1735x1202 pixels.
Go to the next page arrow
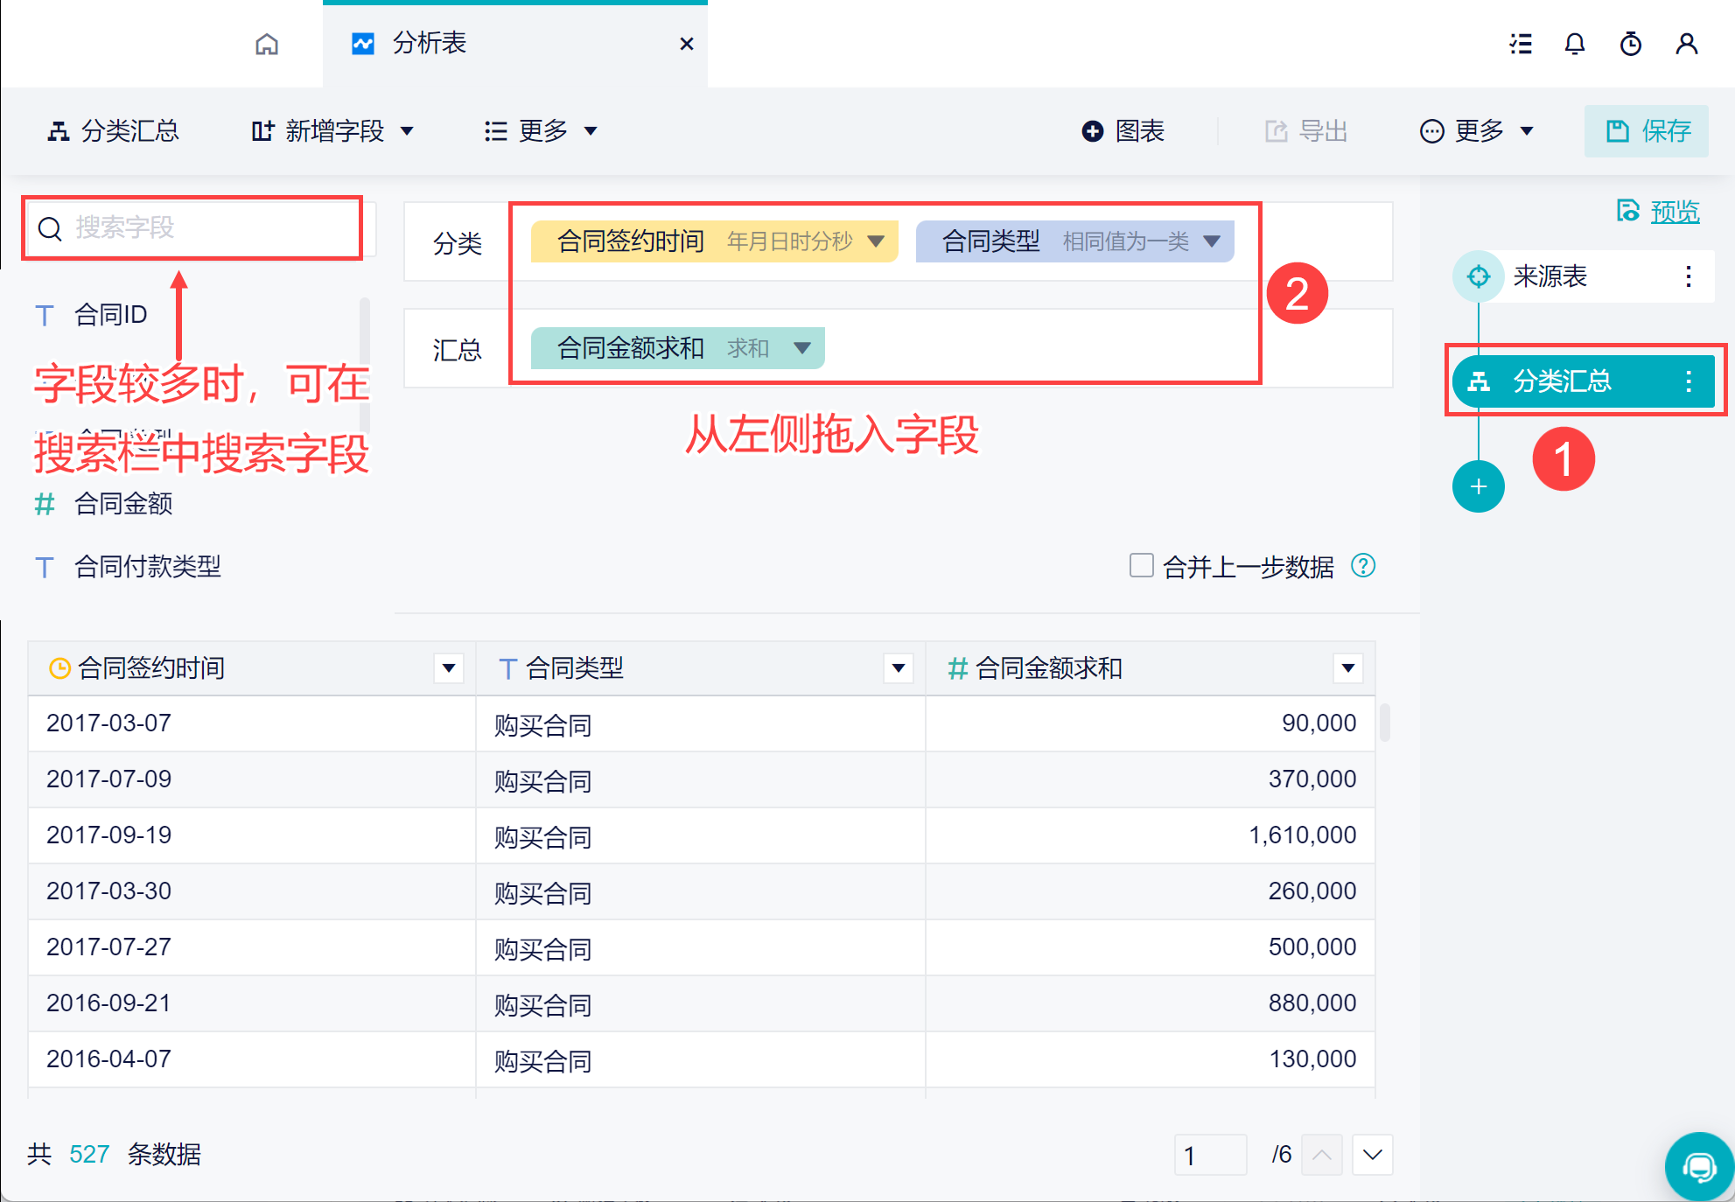click(x=1372, y=1155)
